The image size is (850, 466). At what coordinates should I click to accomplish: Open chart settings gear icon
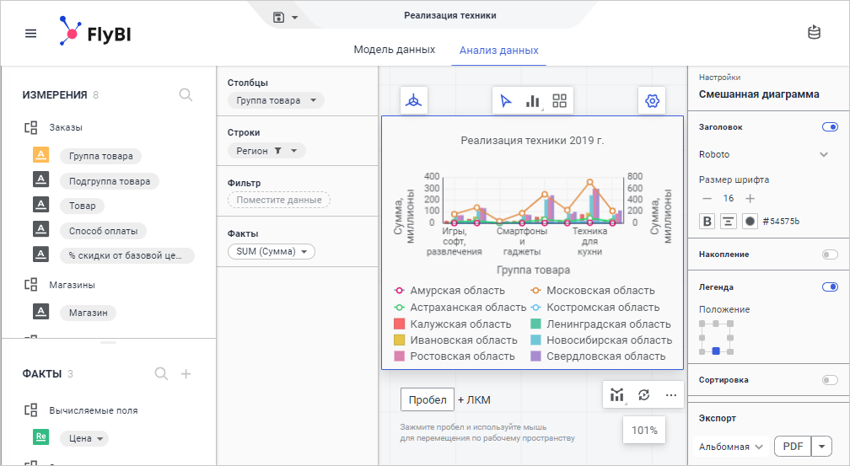pyautogui.click(x=652, y=101)
